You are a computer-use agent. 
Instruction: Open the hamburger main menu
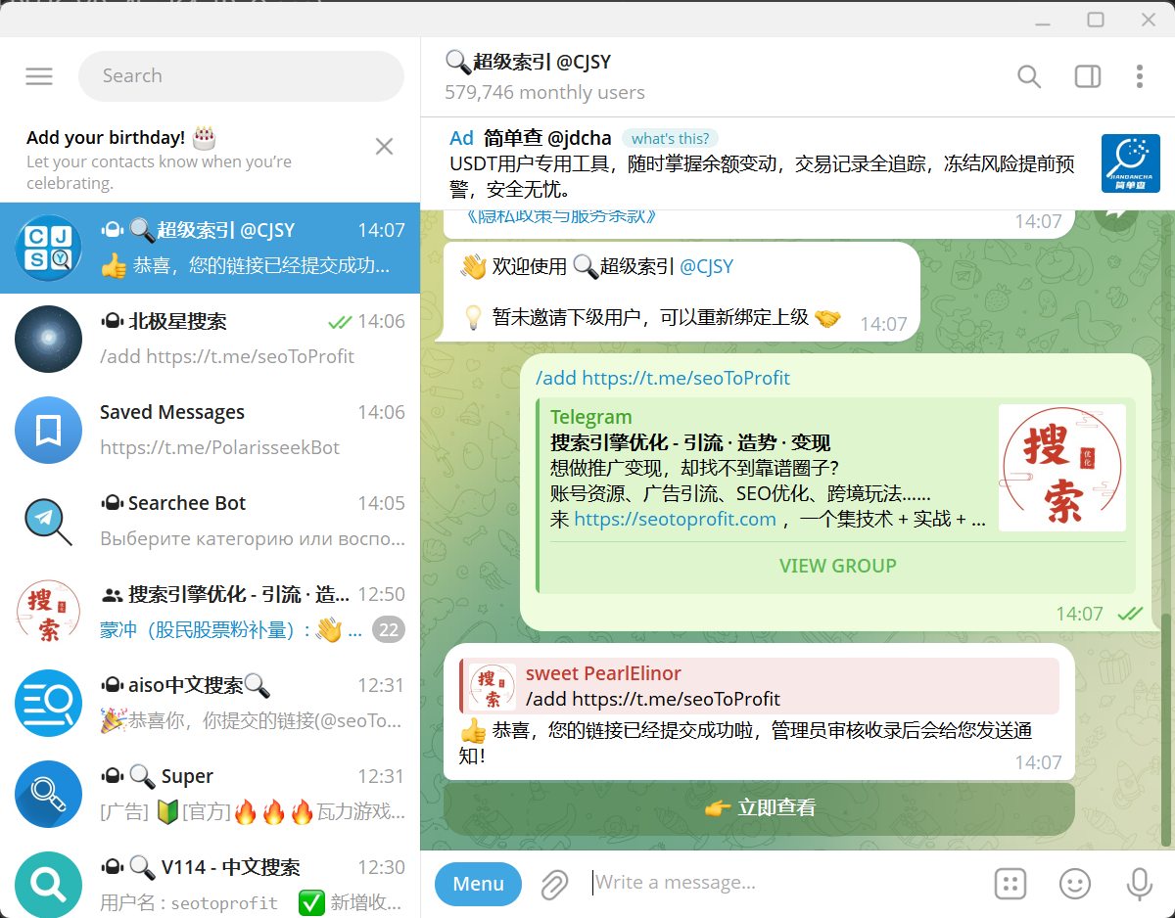(x=39, y=76)
